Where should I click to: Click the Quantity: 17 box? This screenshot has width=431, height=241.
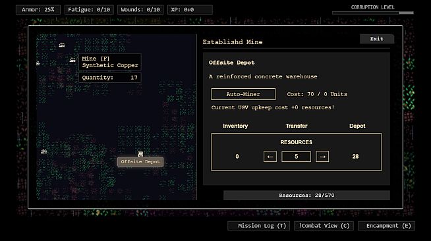[x=110, y=78]
